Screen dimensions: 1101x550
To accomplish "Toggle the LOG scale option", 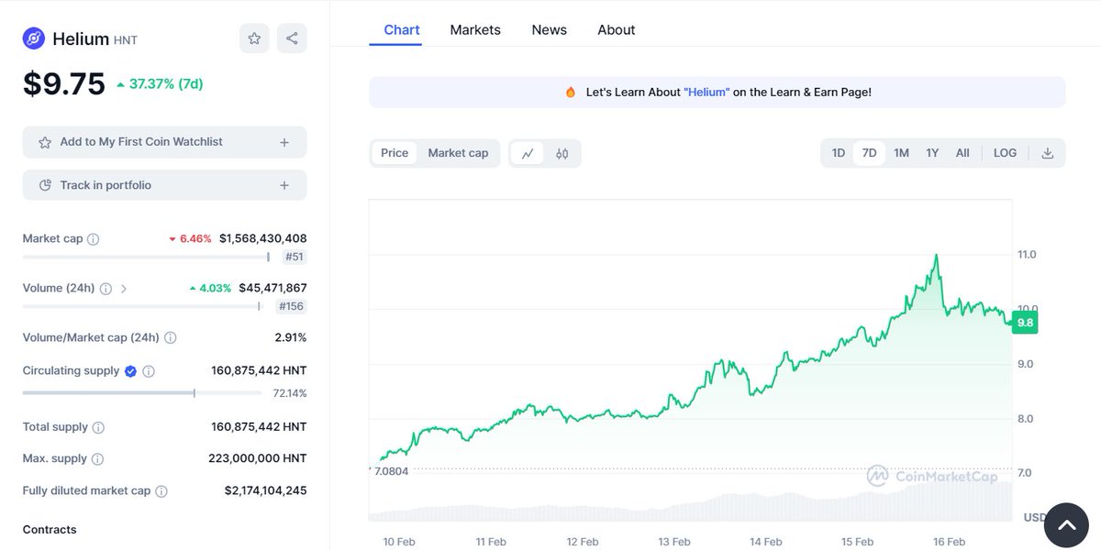I will pos(1006,153).
